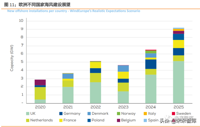Click the Poland legend color swatch
Image resolution: width=200 pixels, height=127 pixels.
pyautogui.click(x=89, y=120)
